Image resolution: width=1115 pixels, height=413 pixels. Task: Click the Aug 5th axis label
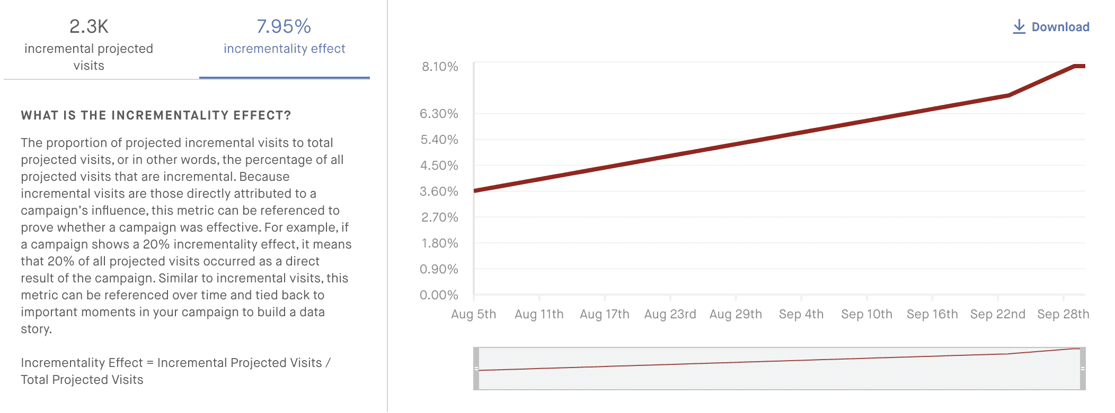[x=474, y=314]
